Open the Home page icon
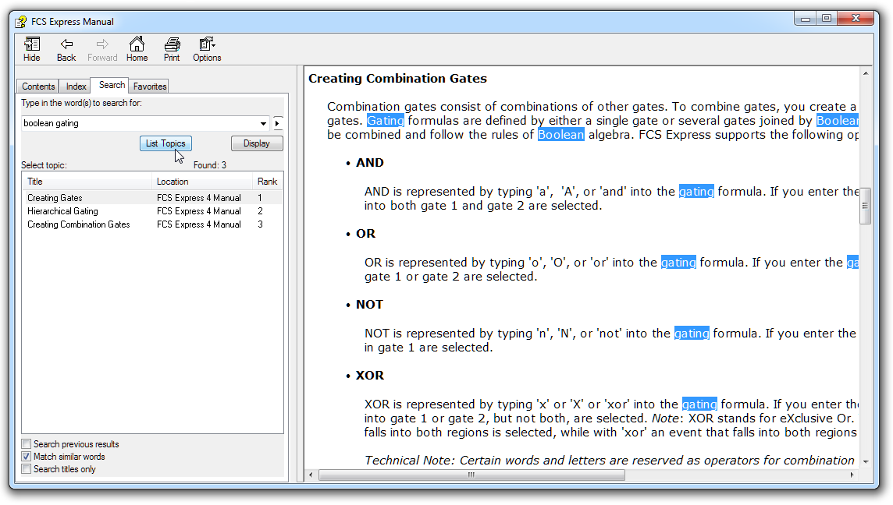 137,44
